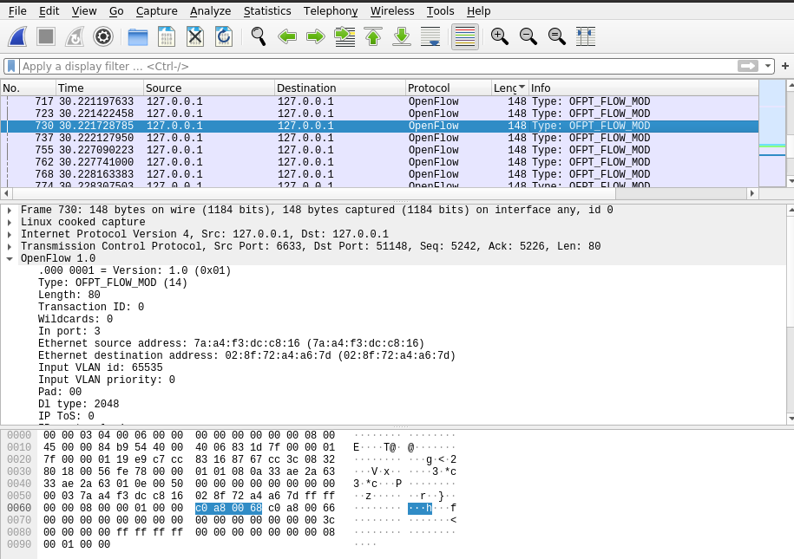Select packet number 737 row

(x=380, y=138)
